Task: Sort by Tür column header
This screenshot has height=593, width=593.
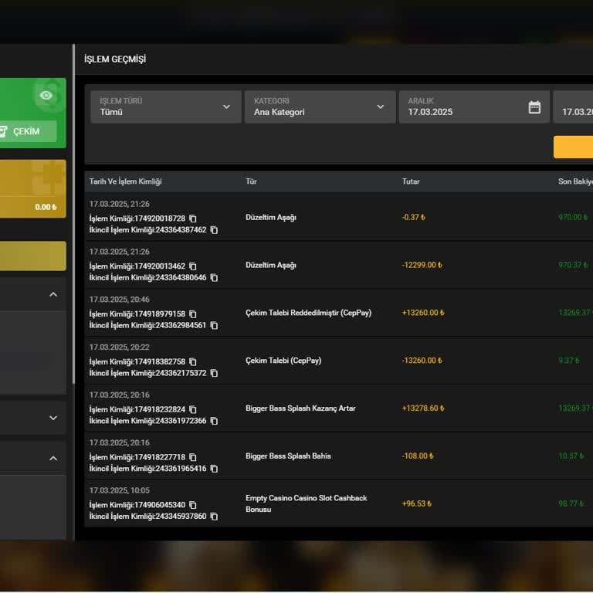Action: [251, 181]
